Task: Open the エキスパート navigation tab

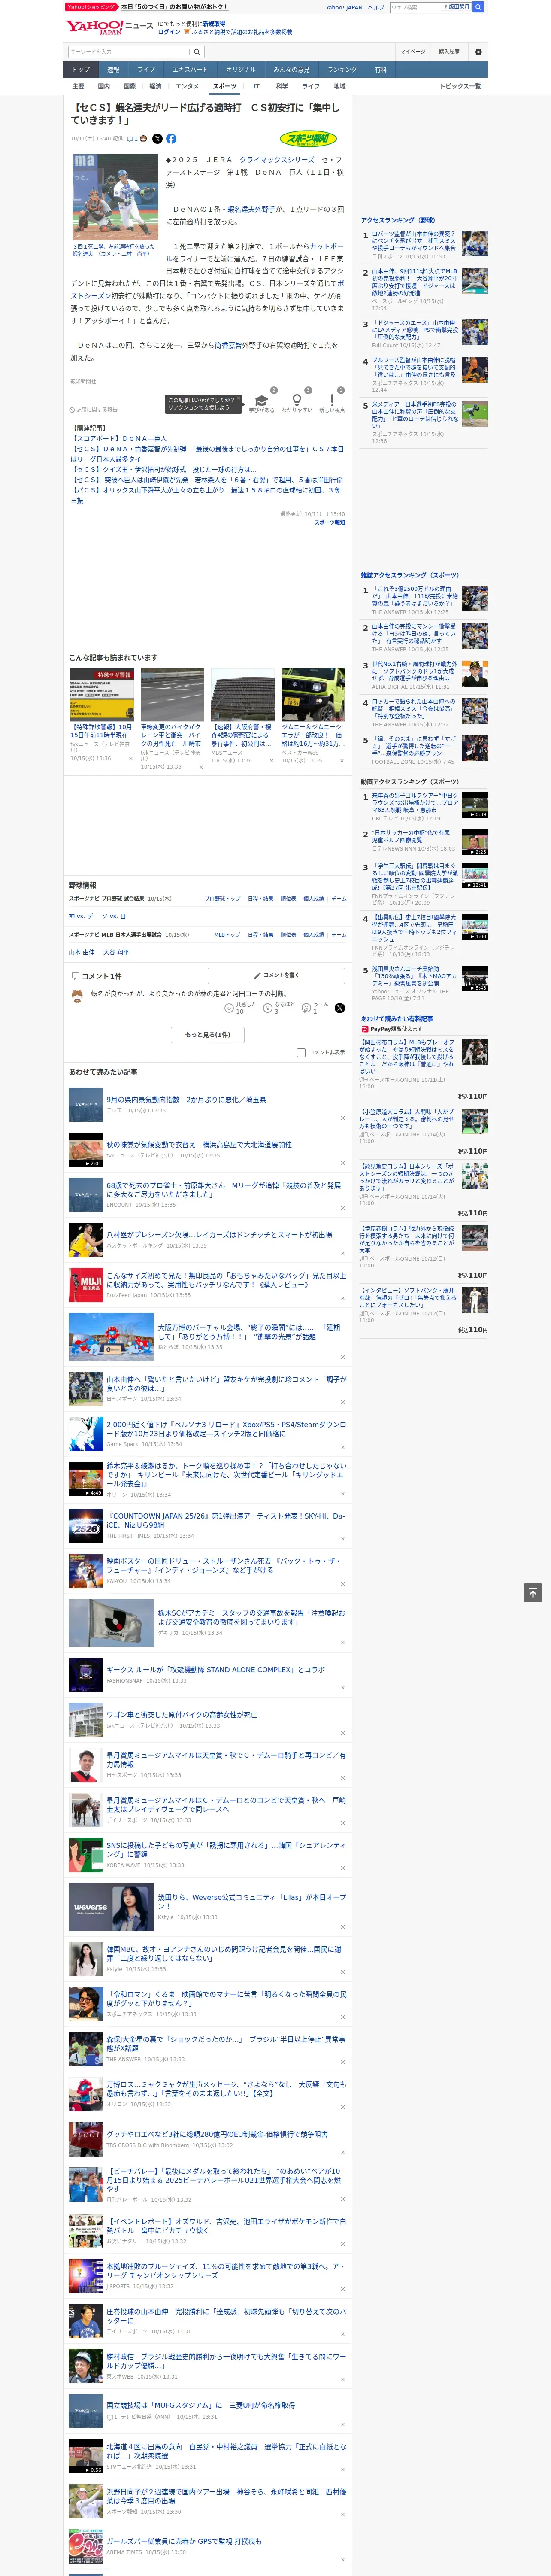Action: coord(190,70)
